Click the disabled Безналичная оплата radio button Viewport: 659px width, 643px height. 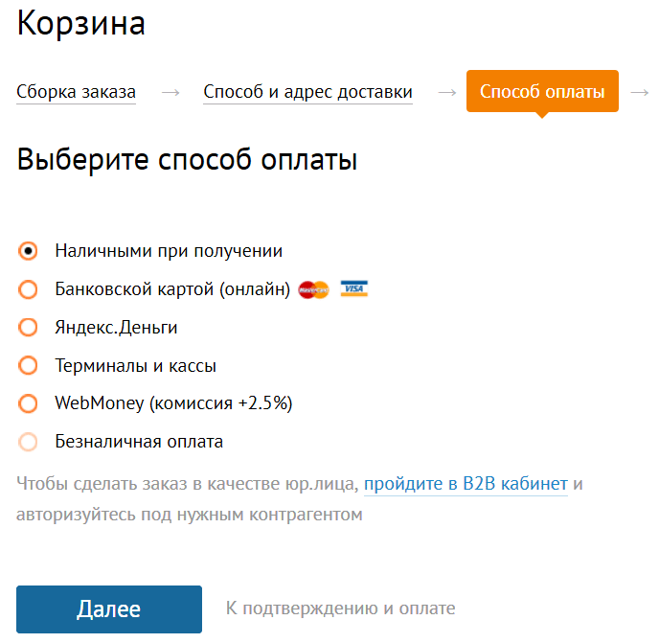point(28,442)
